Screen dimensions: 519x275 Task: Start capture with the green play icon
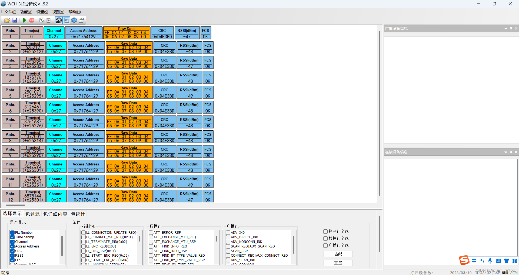pos(24,20)
